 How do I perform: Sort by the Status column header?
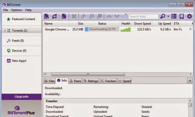pyautogui.click(x=102, y=24)
